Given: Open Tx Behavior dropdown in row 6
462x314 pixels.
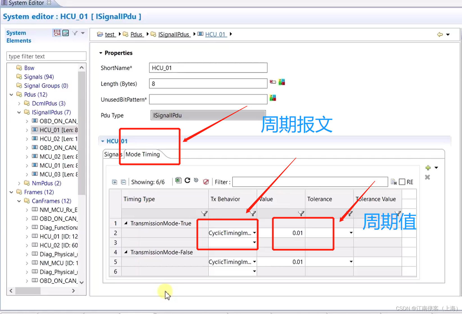Looking at the screenshot, I should pyautogui.click(x=254, y=271).
